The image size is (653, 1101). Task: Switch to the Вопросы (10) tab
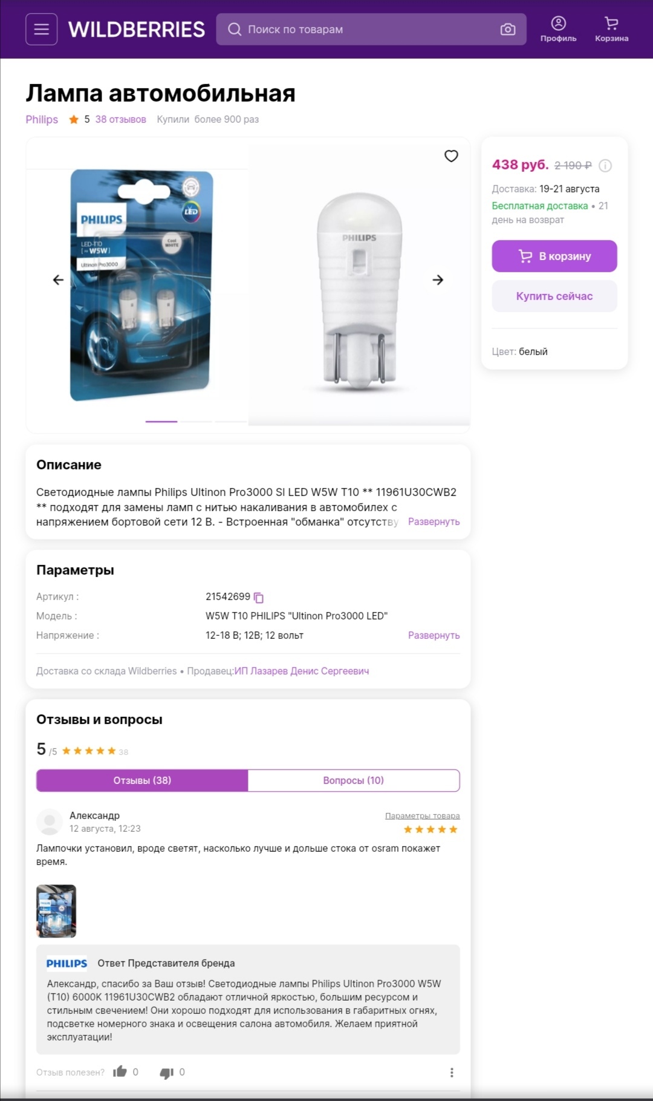tap(354, 780)
